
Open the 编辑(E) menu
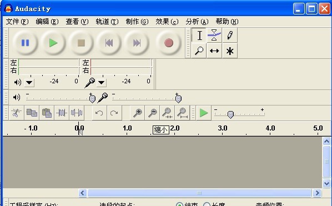pyautogui.click(x=47, y=22)
